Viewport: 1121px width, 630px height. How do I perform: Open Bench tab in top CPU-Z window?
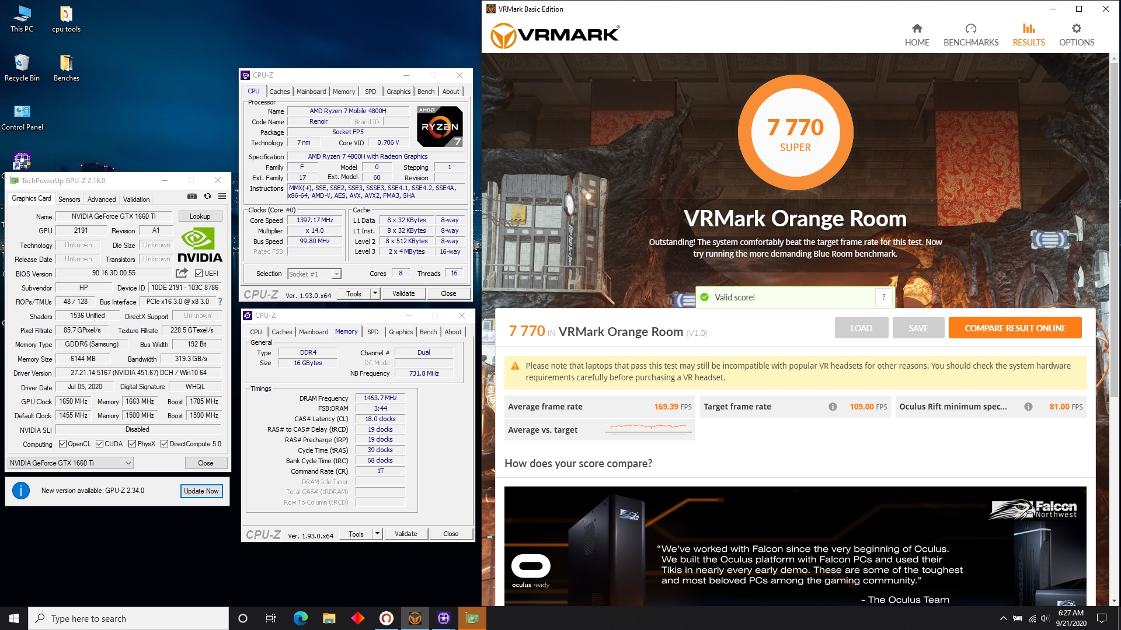(426, 92)
